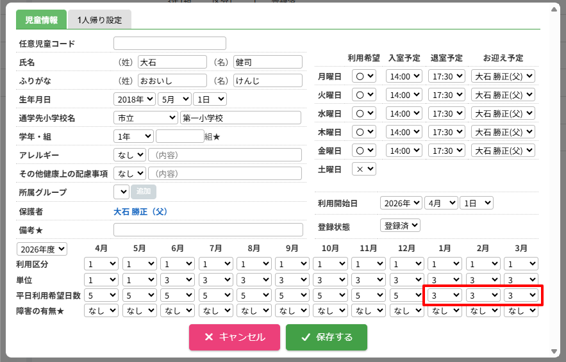This screenshot has height=362, width=566.
Task: Open the 大石 勝正（父）guardian link
Action: 140,211
